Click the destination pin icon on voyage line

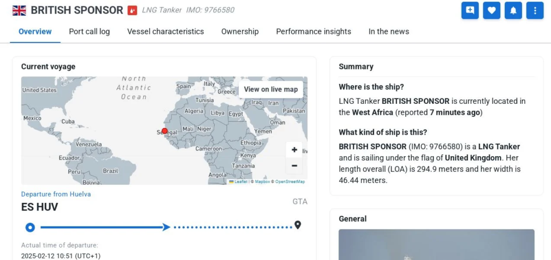(x=298, y=225)
